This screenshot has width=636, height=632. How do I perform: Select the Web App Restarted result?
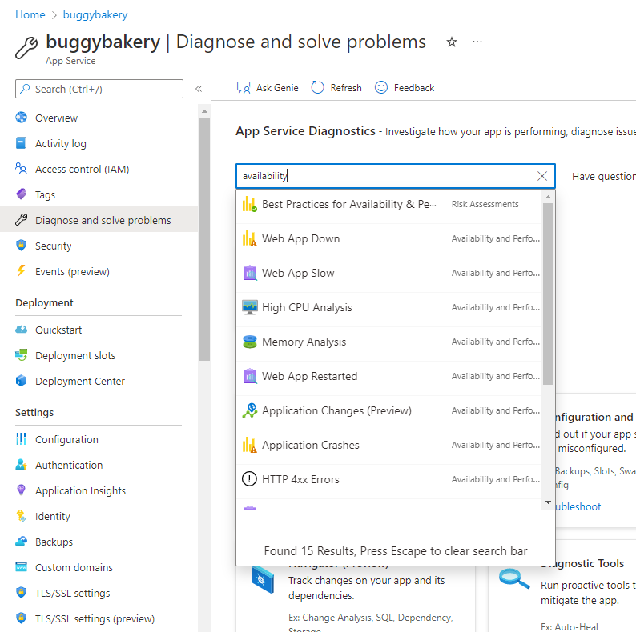tap(389, 376)
